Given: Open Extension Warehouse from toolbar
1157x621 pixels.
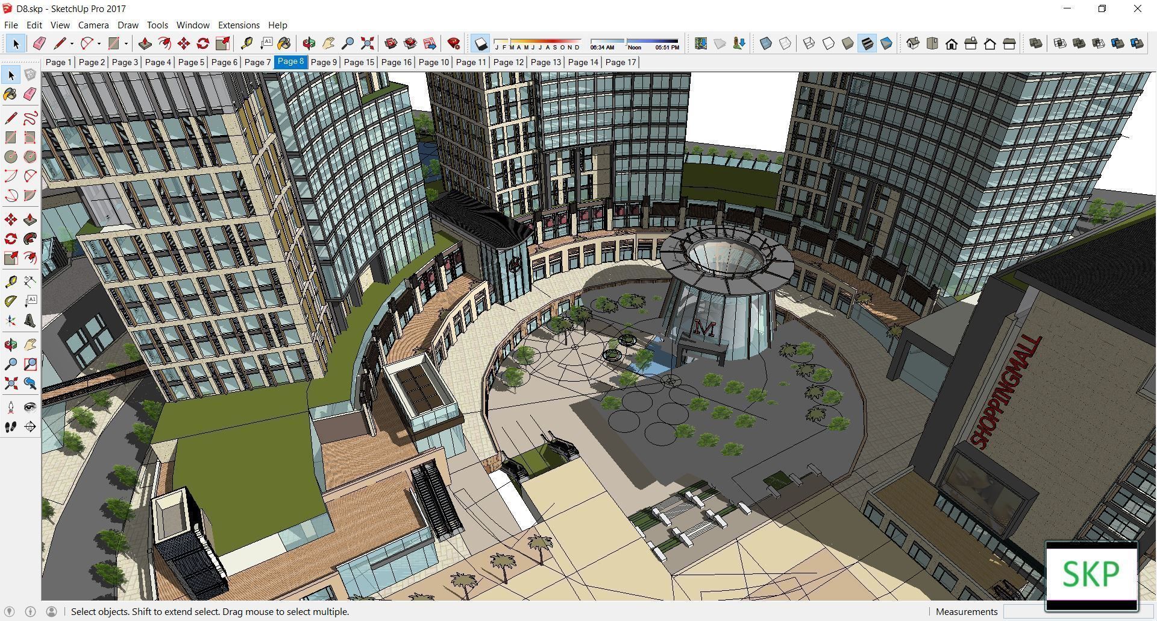Looking at the screenshot, I should 410,43.
